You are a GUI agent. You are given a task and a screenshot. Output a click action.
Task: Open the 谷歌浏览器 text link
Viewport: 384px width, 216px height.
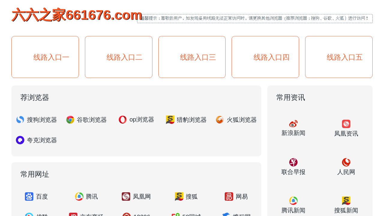pyautogui.click(x=92, y=120)
